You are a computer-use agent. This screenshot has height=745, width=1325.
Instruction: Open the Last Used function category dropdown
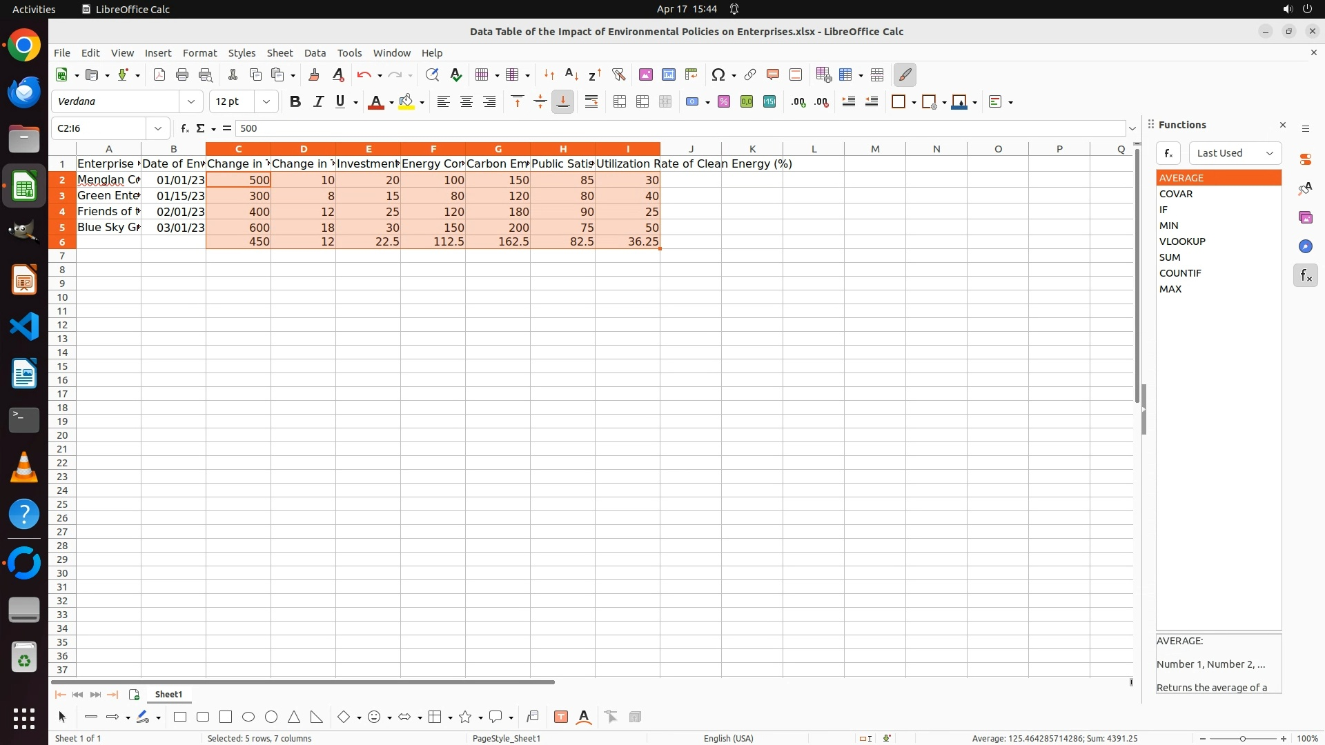(x=1235, y=153)
